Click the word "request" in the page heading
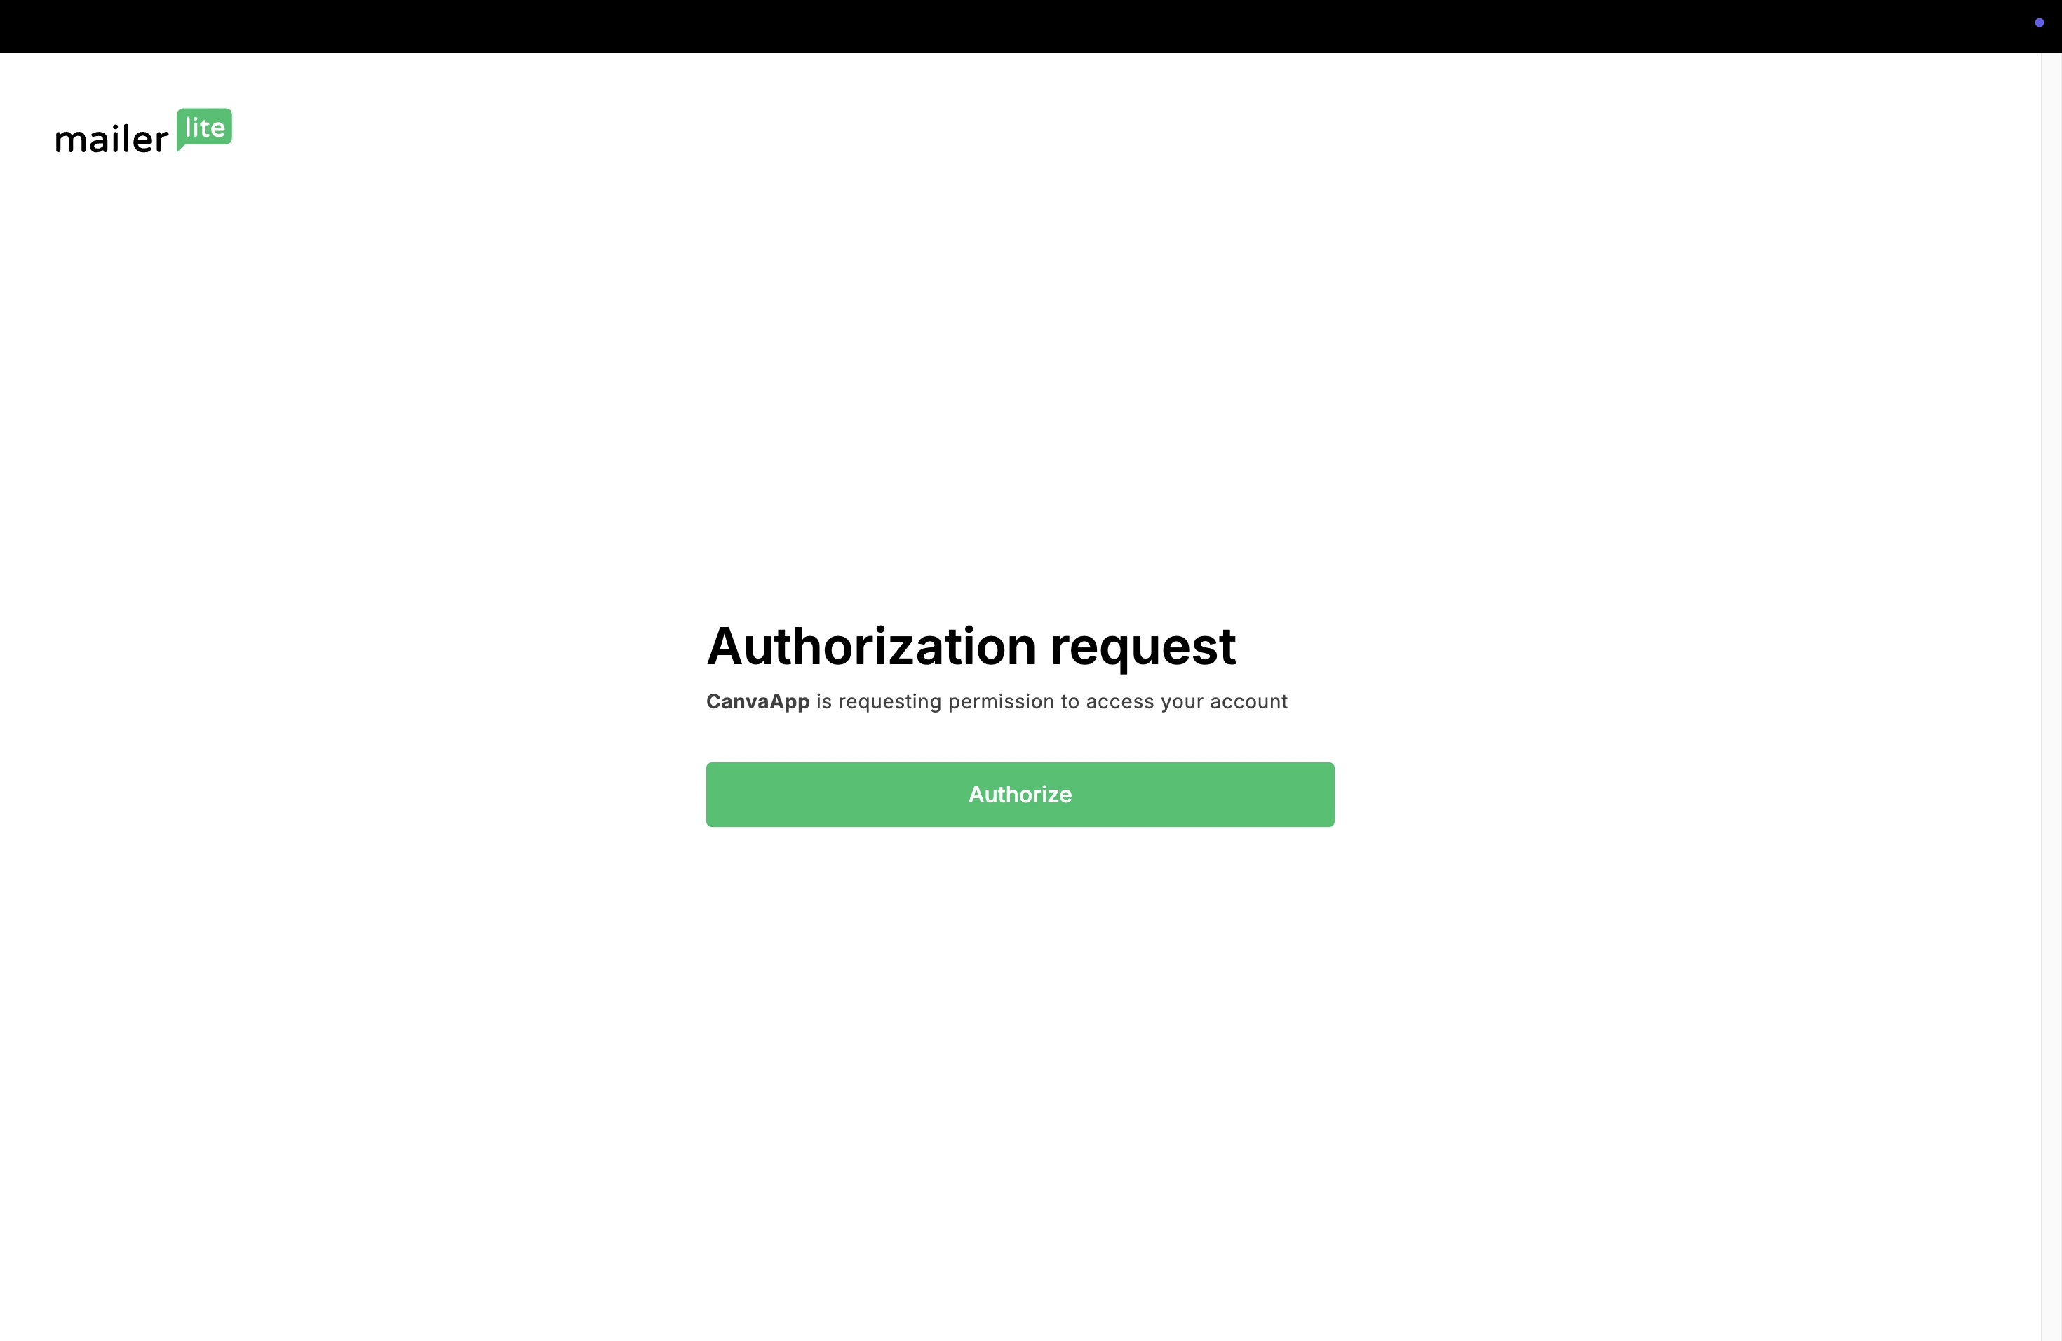This screenshot has width=2062, height=1341. pyautogui.click(x=1143, y=648)
